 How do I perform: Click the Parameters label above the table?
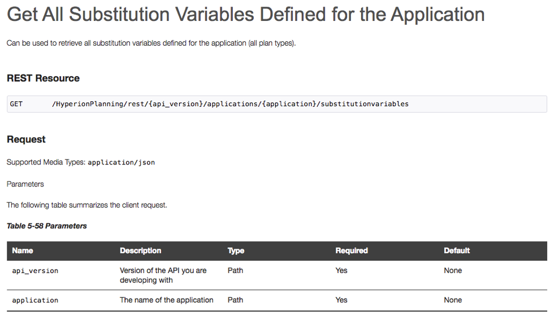[25, 184]
